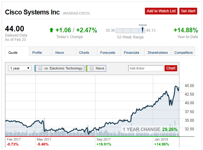Switch to the News tab
The width and height of the screenshot is (203, 150).
click(x=64, y=51)
